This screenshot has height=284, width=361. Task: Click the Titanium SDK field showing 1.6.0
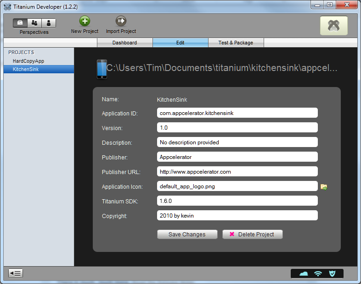pyautogui.click(x=237, y=201)
